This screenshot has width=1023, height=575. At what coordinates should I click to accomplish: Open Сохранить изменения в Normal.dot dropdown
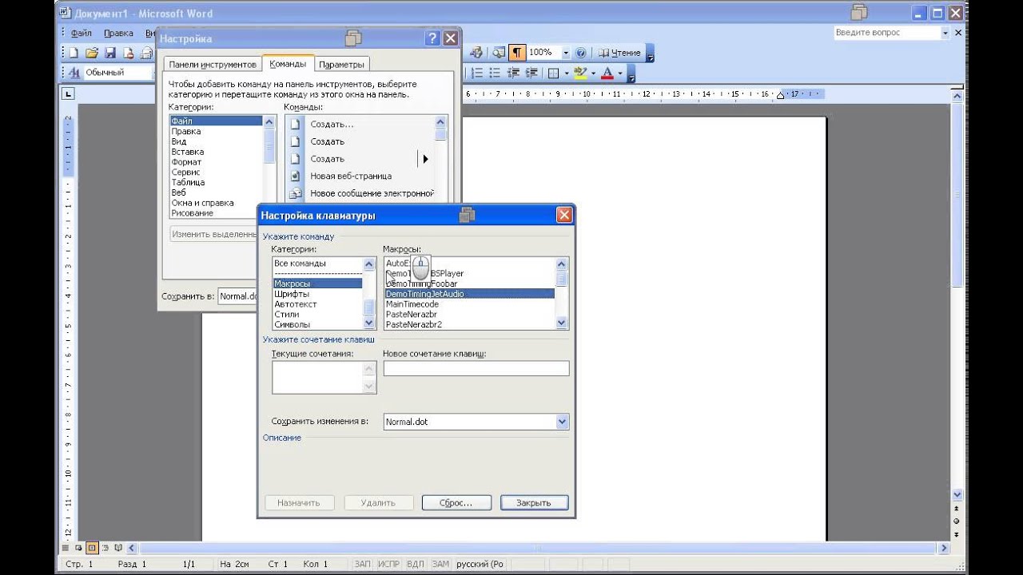click(x=562, y=422)
